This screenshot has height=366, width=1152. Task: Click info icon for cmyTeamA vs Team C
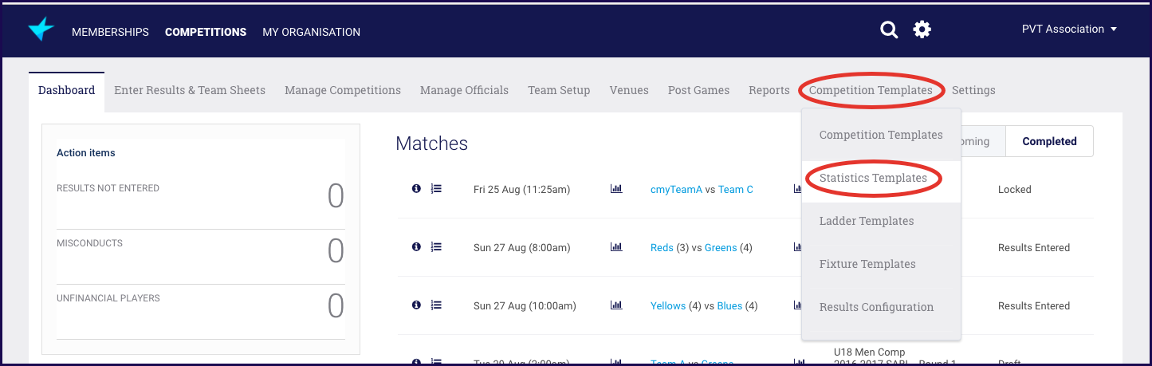(416, 189)
